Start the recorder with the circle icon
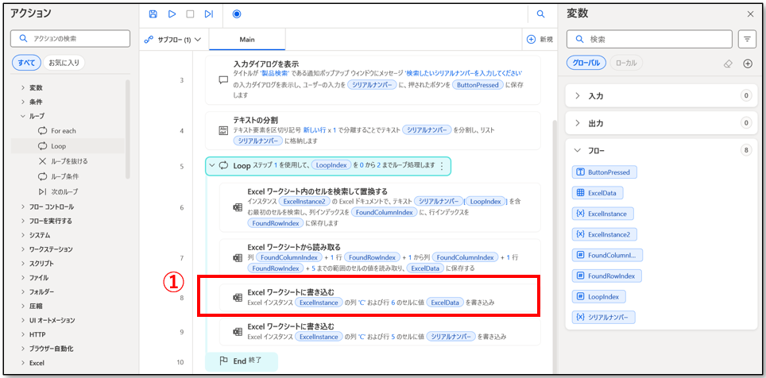 point(237,13)
